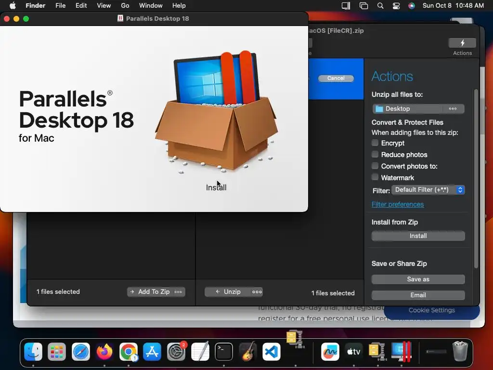Click the "Convert & Protect Files" heading
This screenshot has width=493, height=370.
point(407,122)
